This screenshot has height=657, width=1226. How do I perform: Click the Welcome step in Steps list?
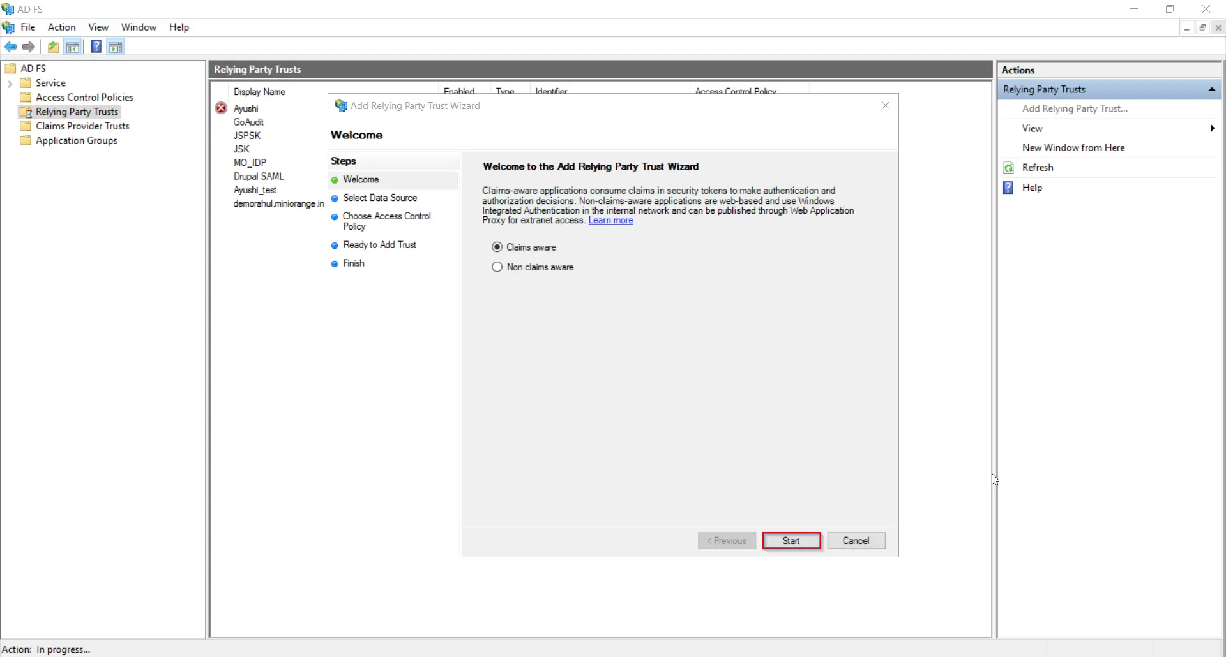point(361,180)
